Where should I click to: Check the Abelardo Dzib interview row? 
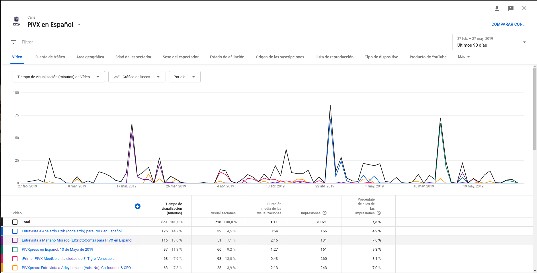15,231
